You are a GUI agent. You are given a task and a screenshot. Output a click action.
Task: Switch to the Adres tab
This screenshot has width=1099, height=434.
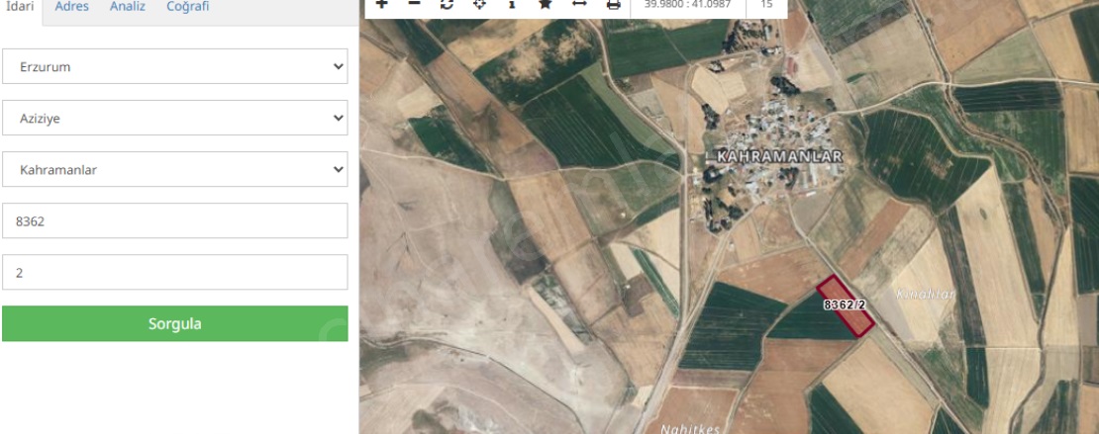click(x=71, y=7)
